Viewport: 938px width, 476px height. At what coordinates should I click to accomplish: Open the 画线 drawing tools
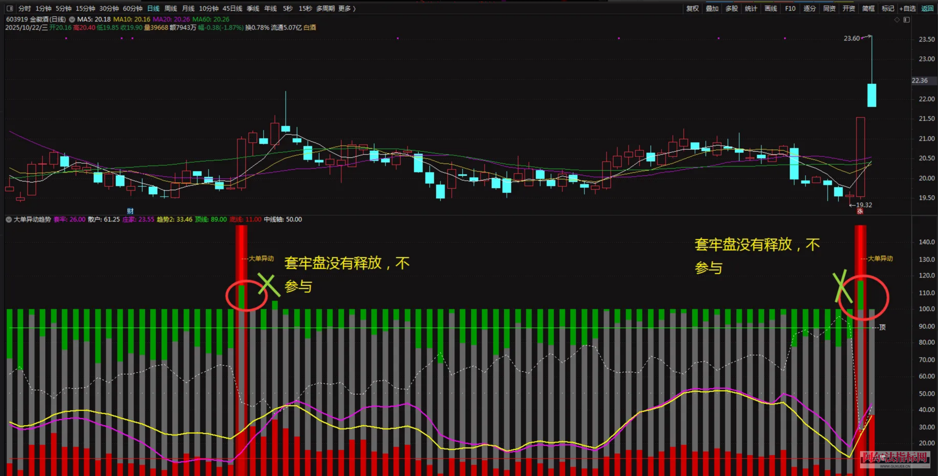pos(771,8)
